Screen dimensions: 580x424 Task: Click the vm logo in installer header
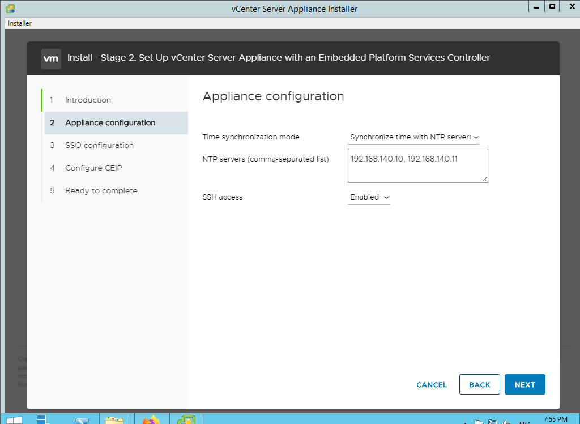tap(50, 58)
